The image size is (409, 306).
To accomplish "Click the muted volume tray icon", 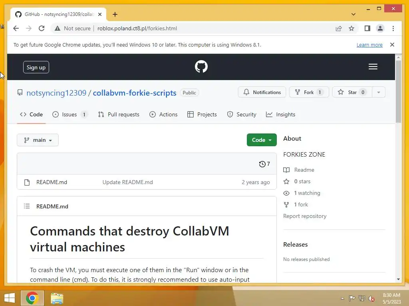I will (371, 298).
